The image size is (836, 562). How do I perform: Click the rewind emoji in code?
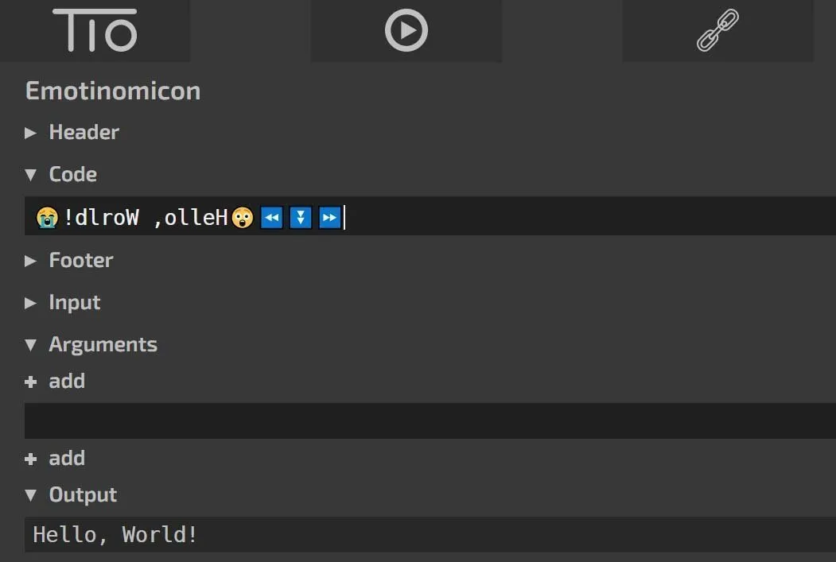271,217
